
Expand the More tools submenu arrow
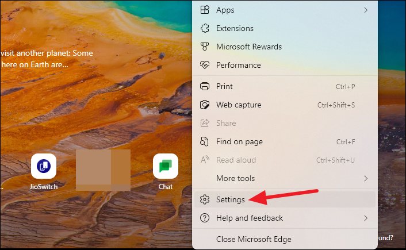366,178
